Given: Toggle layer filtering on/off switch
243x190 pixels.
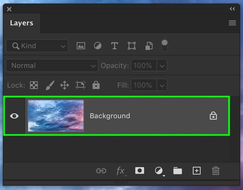Looking at the screenshot, I should click(x=164, y=46).
